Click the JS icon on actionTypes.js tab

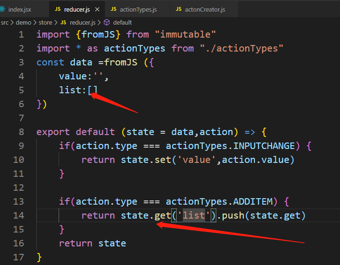click(x=113, y=9)
